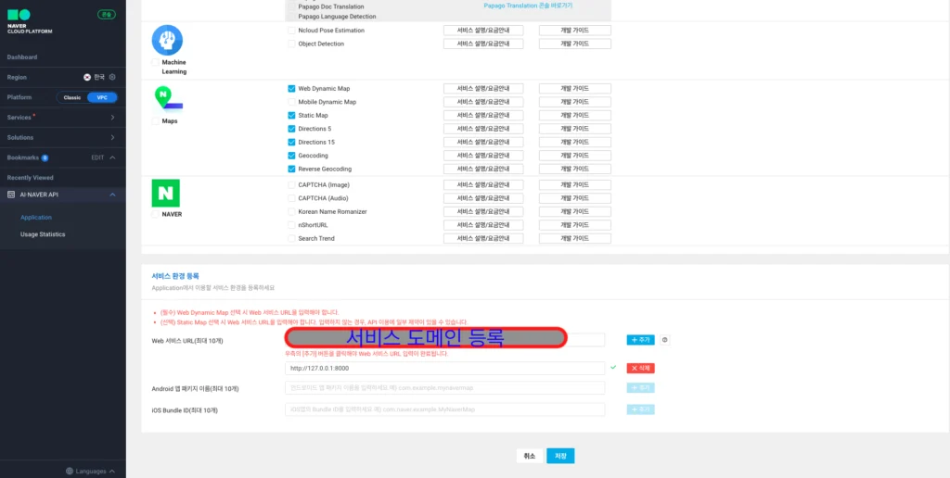Viewport: 950px width, 478px height.
Task: Click the http://127.0.0.1:8000 URL field
Action: (444, 368)
